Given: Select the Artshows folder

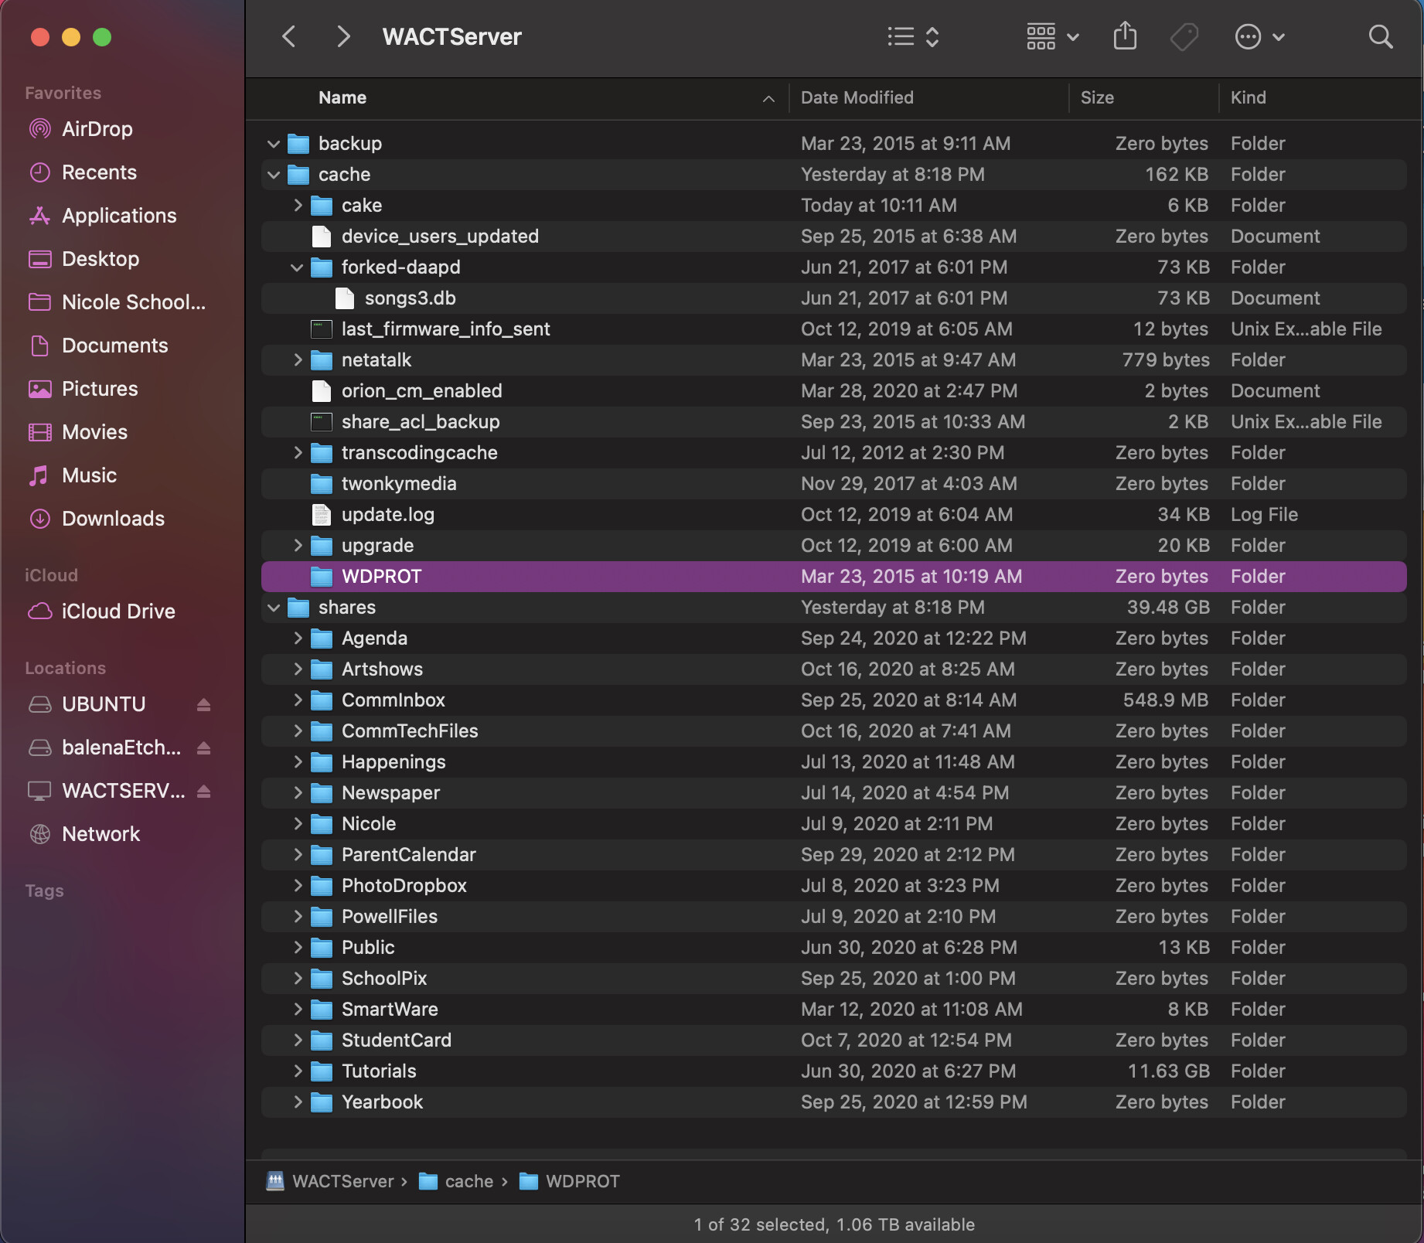Looking at the screenshot, I should click(x=833, y=669).
